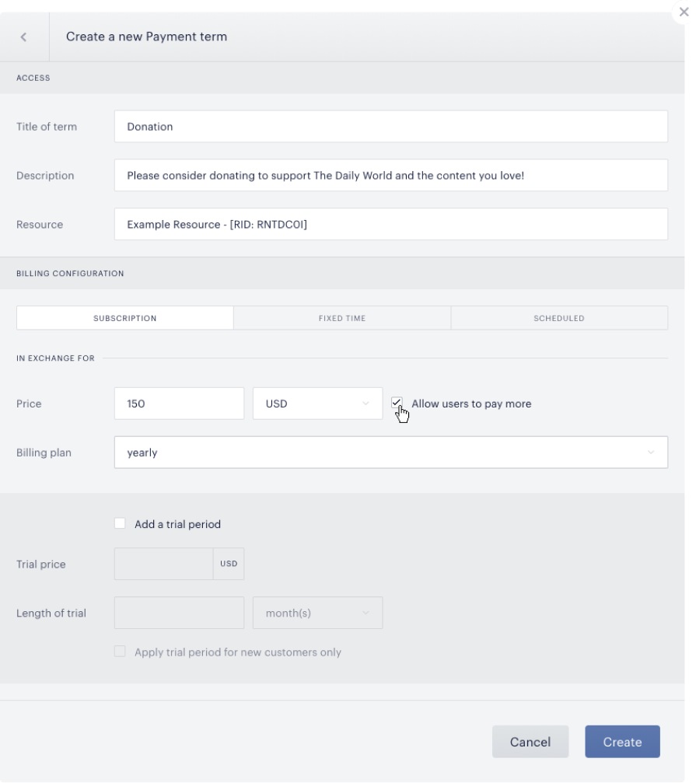Click the IN EXCHANGE FOR label
The image size is (696, 783).
[x=55, y=358]
